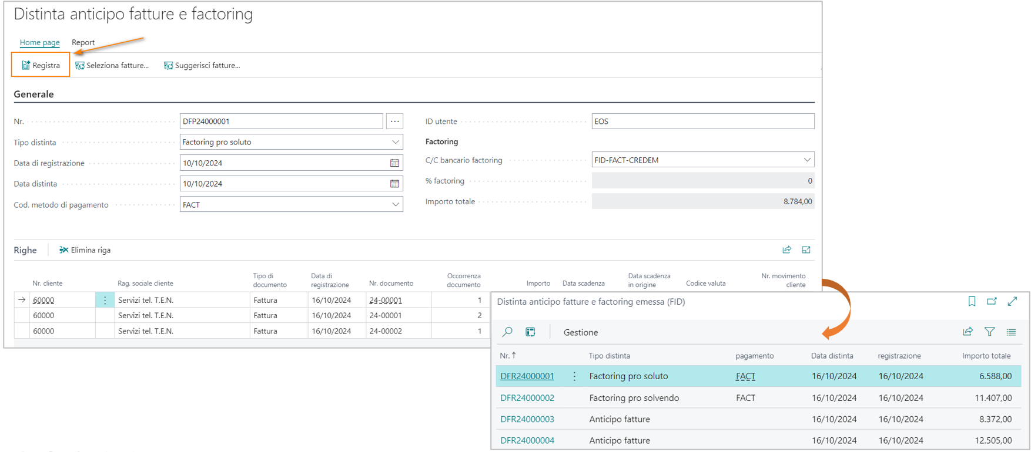The width and height of the screenshot is (1031, 452).
Task: Open Seleziona fatture action
Action: (x=112, y=65)
